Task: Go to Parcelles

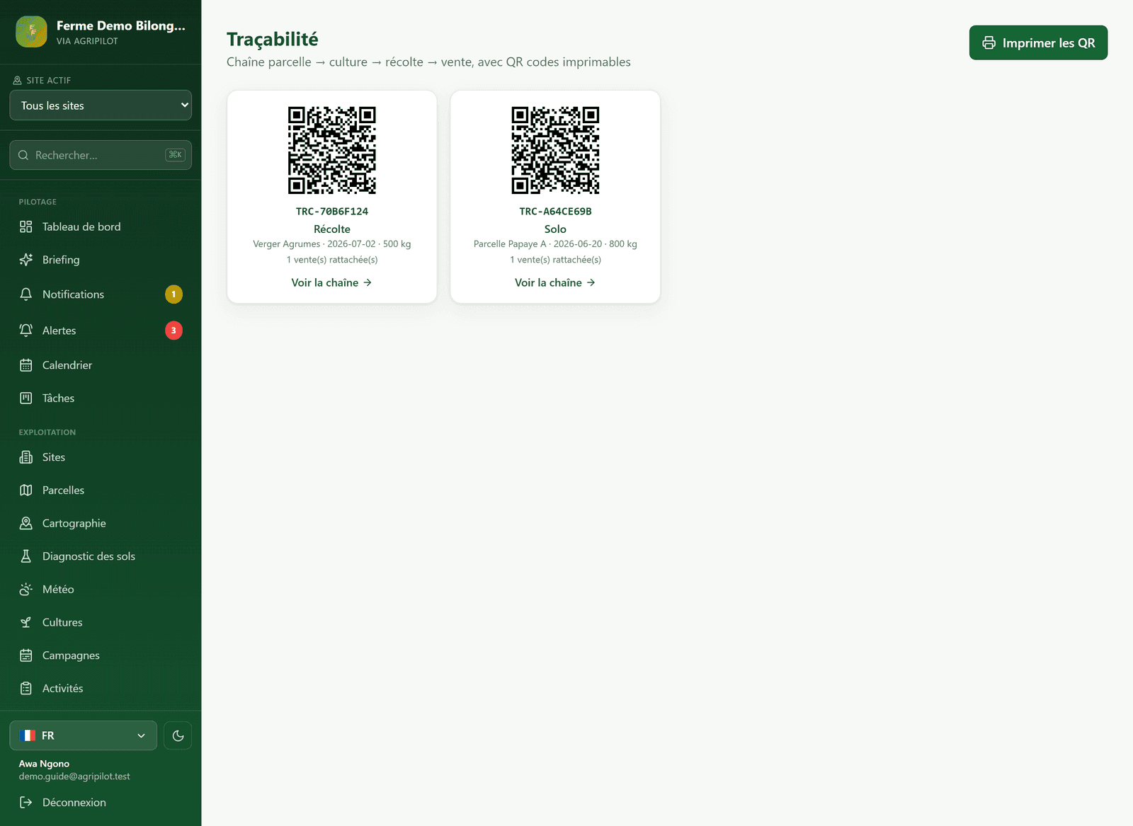Action: pos(101,491)
